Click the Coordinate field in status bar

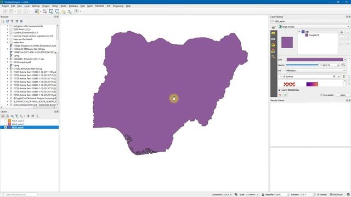228,195
